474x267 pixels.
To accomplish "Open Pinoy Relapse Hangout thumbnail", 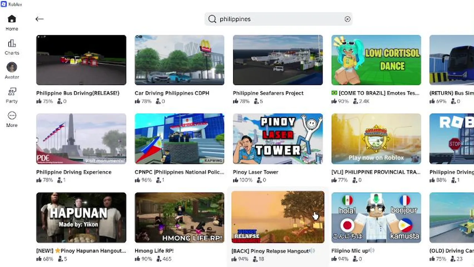I will (278, 217).
